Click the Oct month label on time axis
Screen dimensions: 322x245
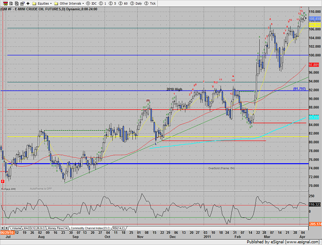tap(107, 237)
